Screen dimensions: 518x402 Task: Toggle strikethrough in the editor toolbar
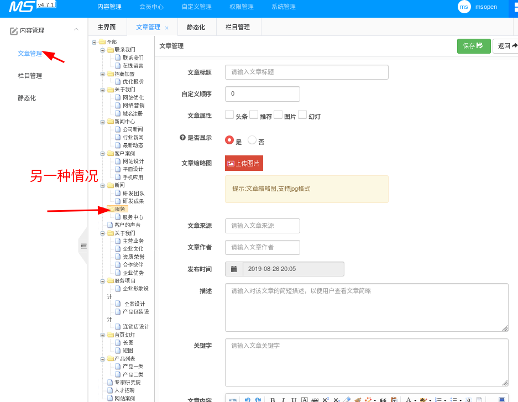coord(315,400)
